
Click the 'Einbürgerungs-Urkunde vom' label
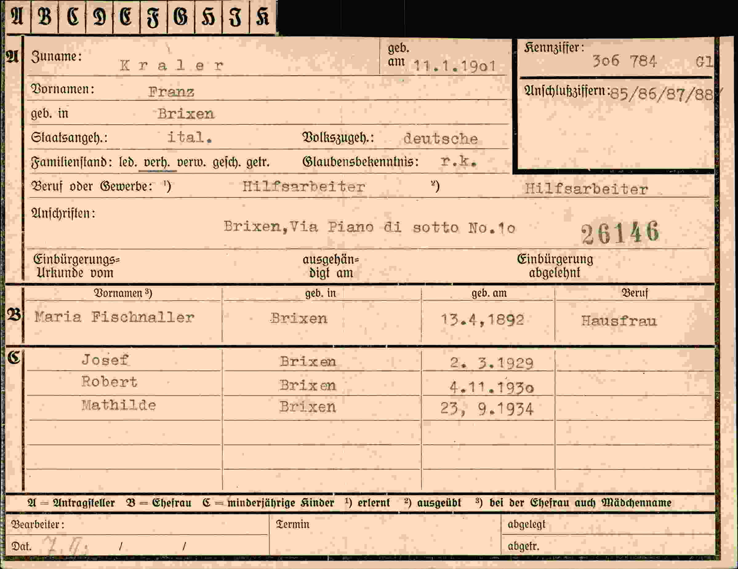tap(76, 266)
